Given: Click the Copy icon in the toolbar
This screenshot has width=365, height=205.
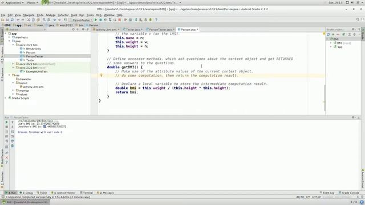Looking at the screenshot, I should click(x=33, y=20).
